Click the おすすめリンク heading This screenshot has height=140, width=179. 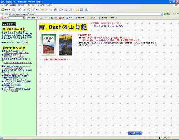14,48
